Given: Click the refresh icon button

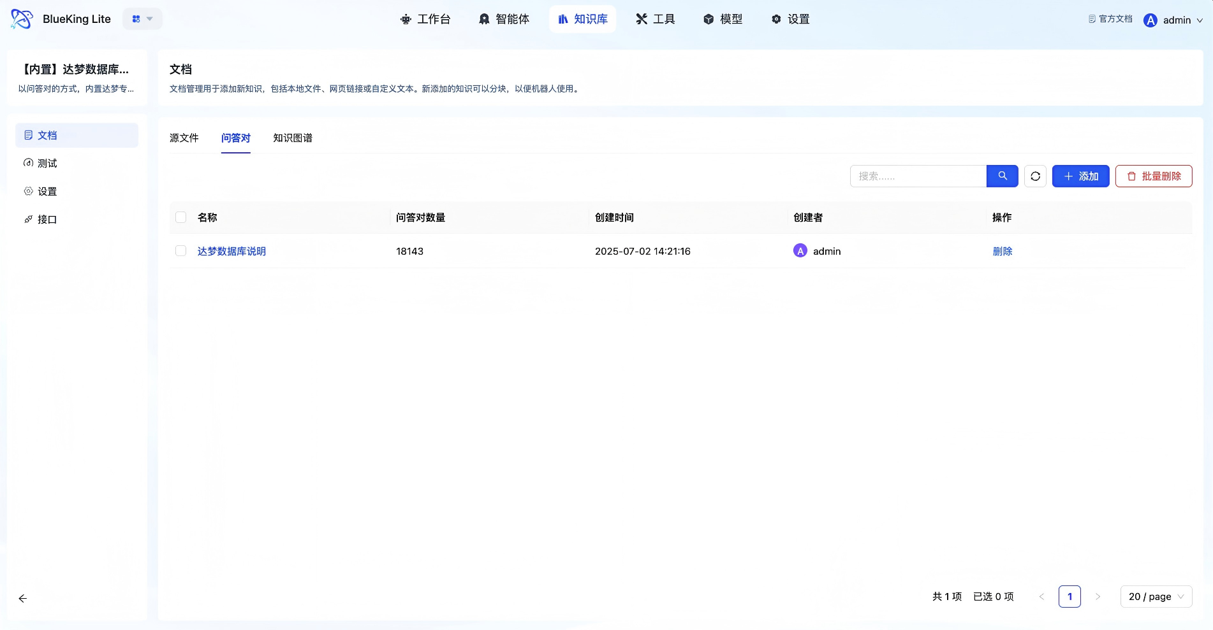Looking at the screenshot, I should pos(1036,176).
